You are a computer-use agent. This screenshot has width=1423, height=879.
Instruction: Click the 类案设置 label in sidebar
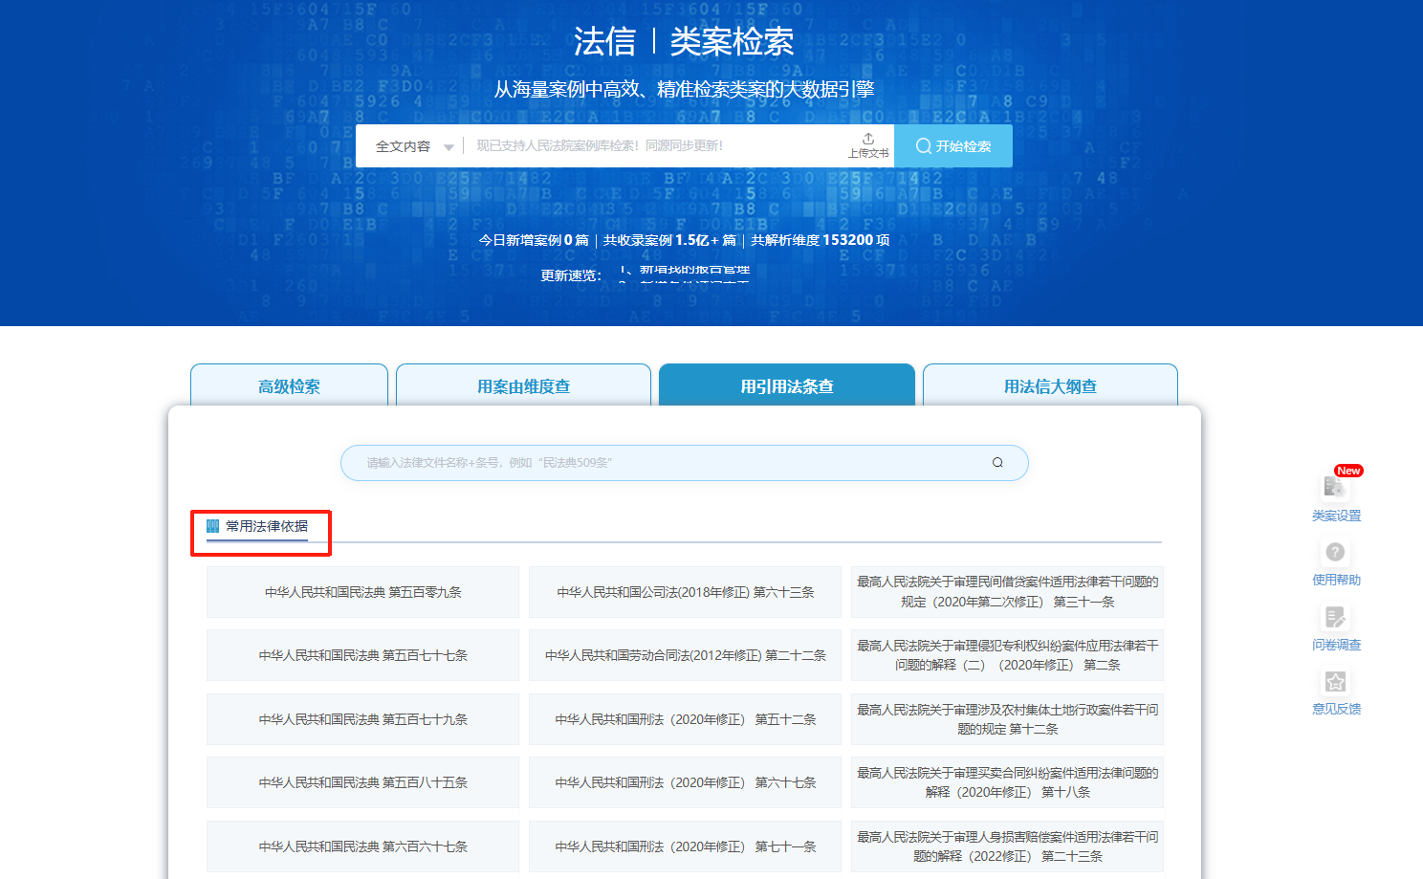pyautogui.click(x=1336, y=516)
